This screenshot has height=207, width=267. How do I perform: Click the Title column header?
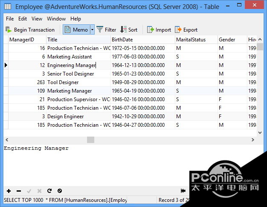tap(78, 40)
